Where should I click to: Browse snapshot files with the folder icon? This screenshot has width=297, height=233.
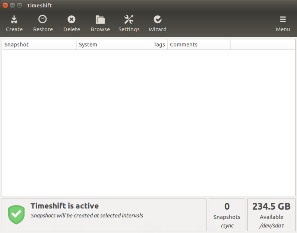coord(100,19)
